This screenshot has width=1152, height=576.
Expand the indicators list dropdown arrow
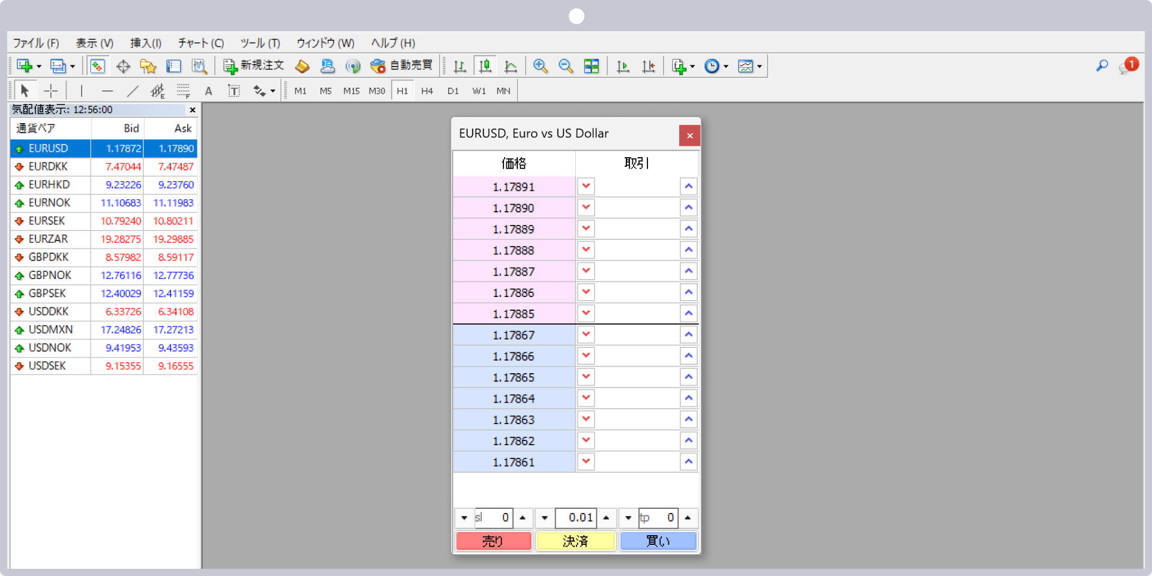[692, 67]
